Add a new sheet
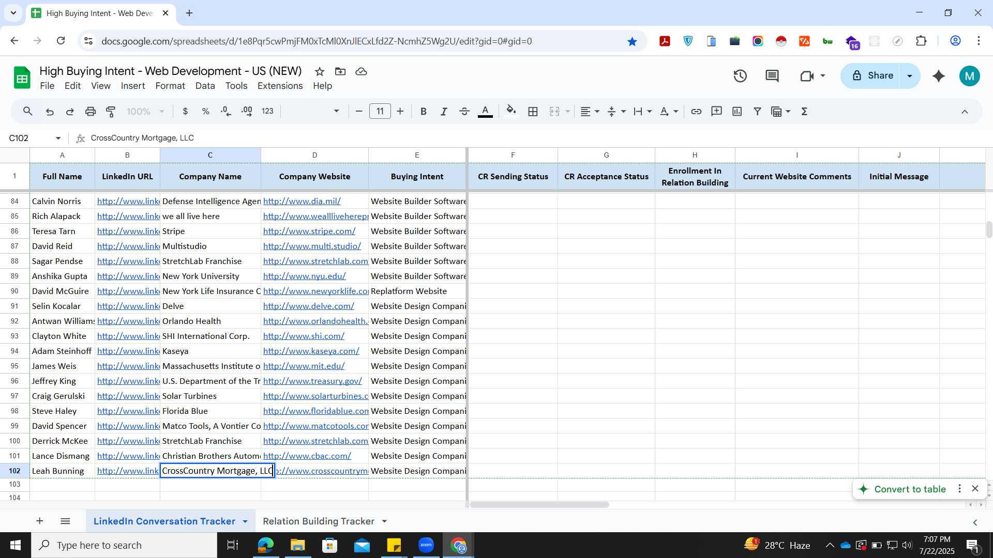The image size is (993, 558). tap(39, 521)
